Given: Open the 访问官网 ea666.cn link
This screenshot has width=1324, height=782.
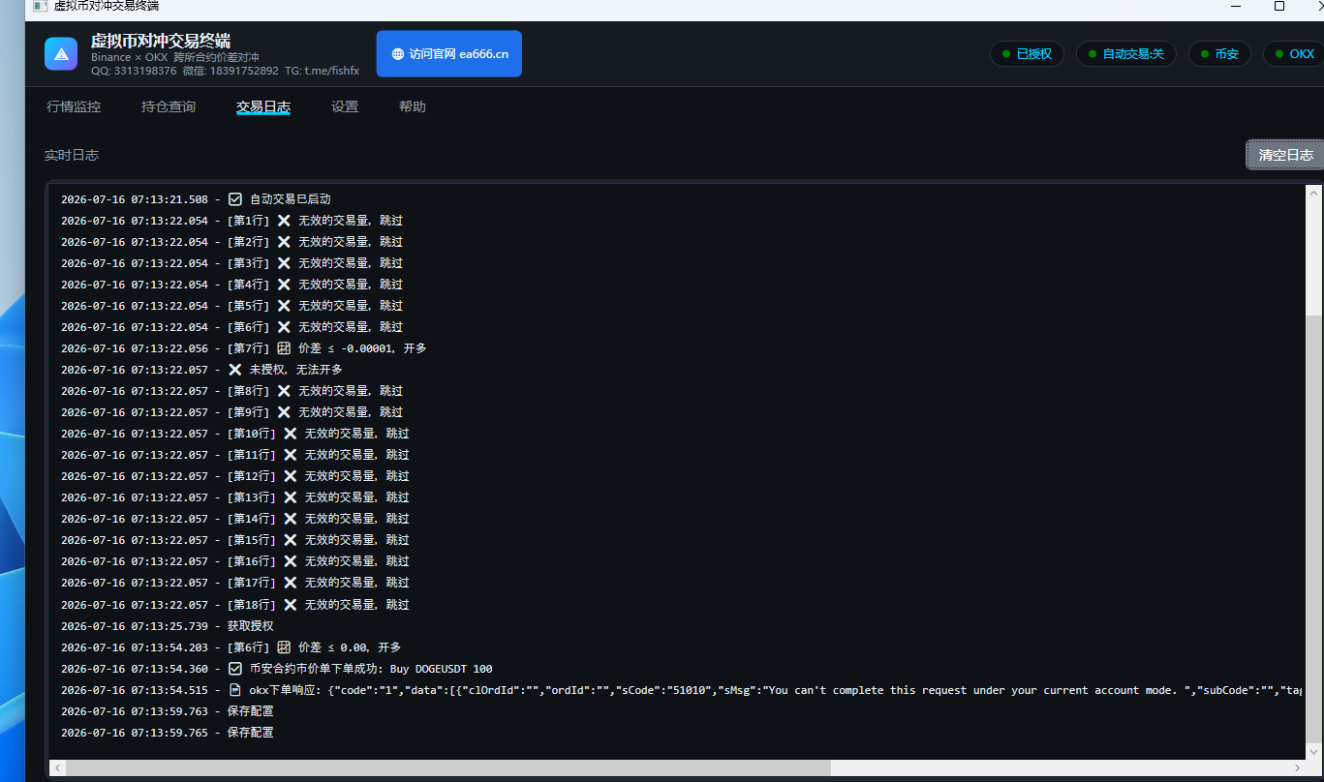Looking at the screenshot, I should pos(449,54).
